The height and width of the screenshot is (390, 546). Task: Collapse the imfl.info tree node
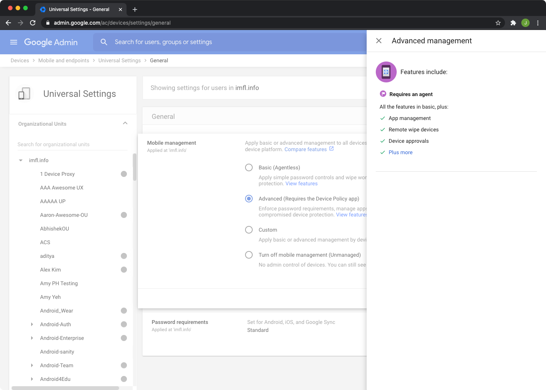(x=21, y=160)
